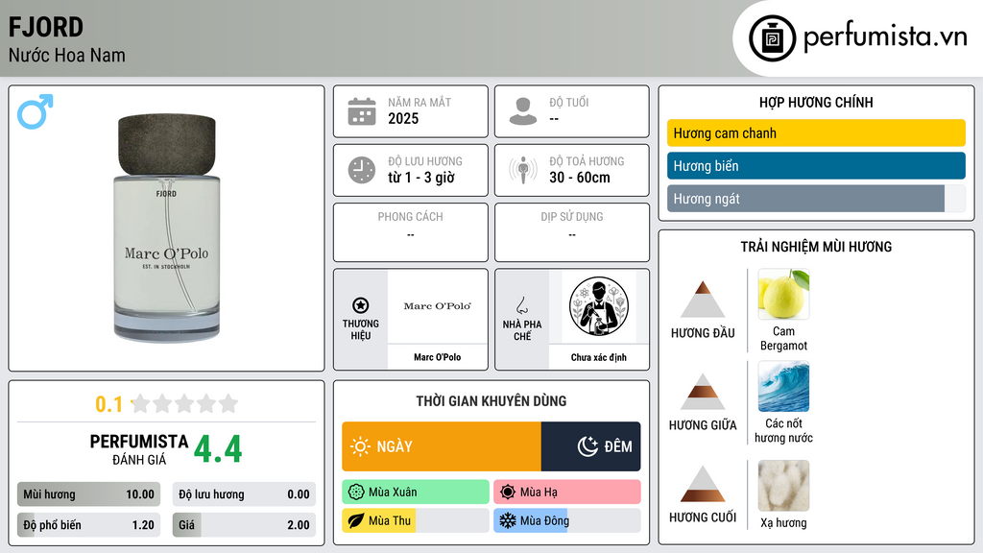Click the Perfumista đánh giá label
Image resolution: width=983 pixels, height=553 pixels.
tap(139, 449)
